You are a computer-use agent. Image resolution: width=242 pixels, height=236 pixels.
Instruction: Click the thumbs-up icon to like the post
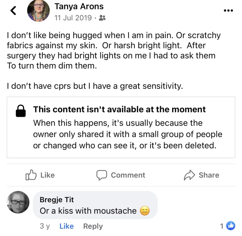[x=31, y=175]
